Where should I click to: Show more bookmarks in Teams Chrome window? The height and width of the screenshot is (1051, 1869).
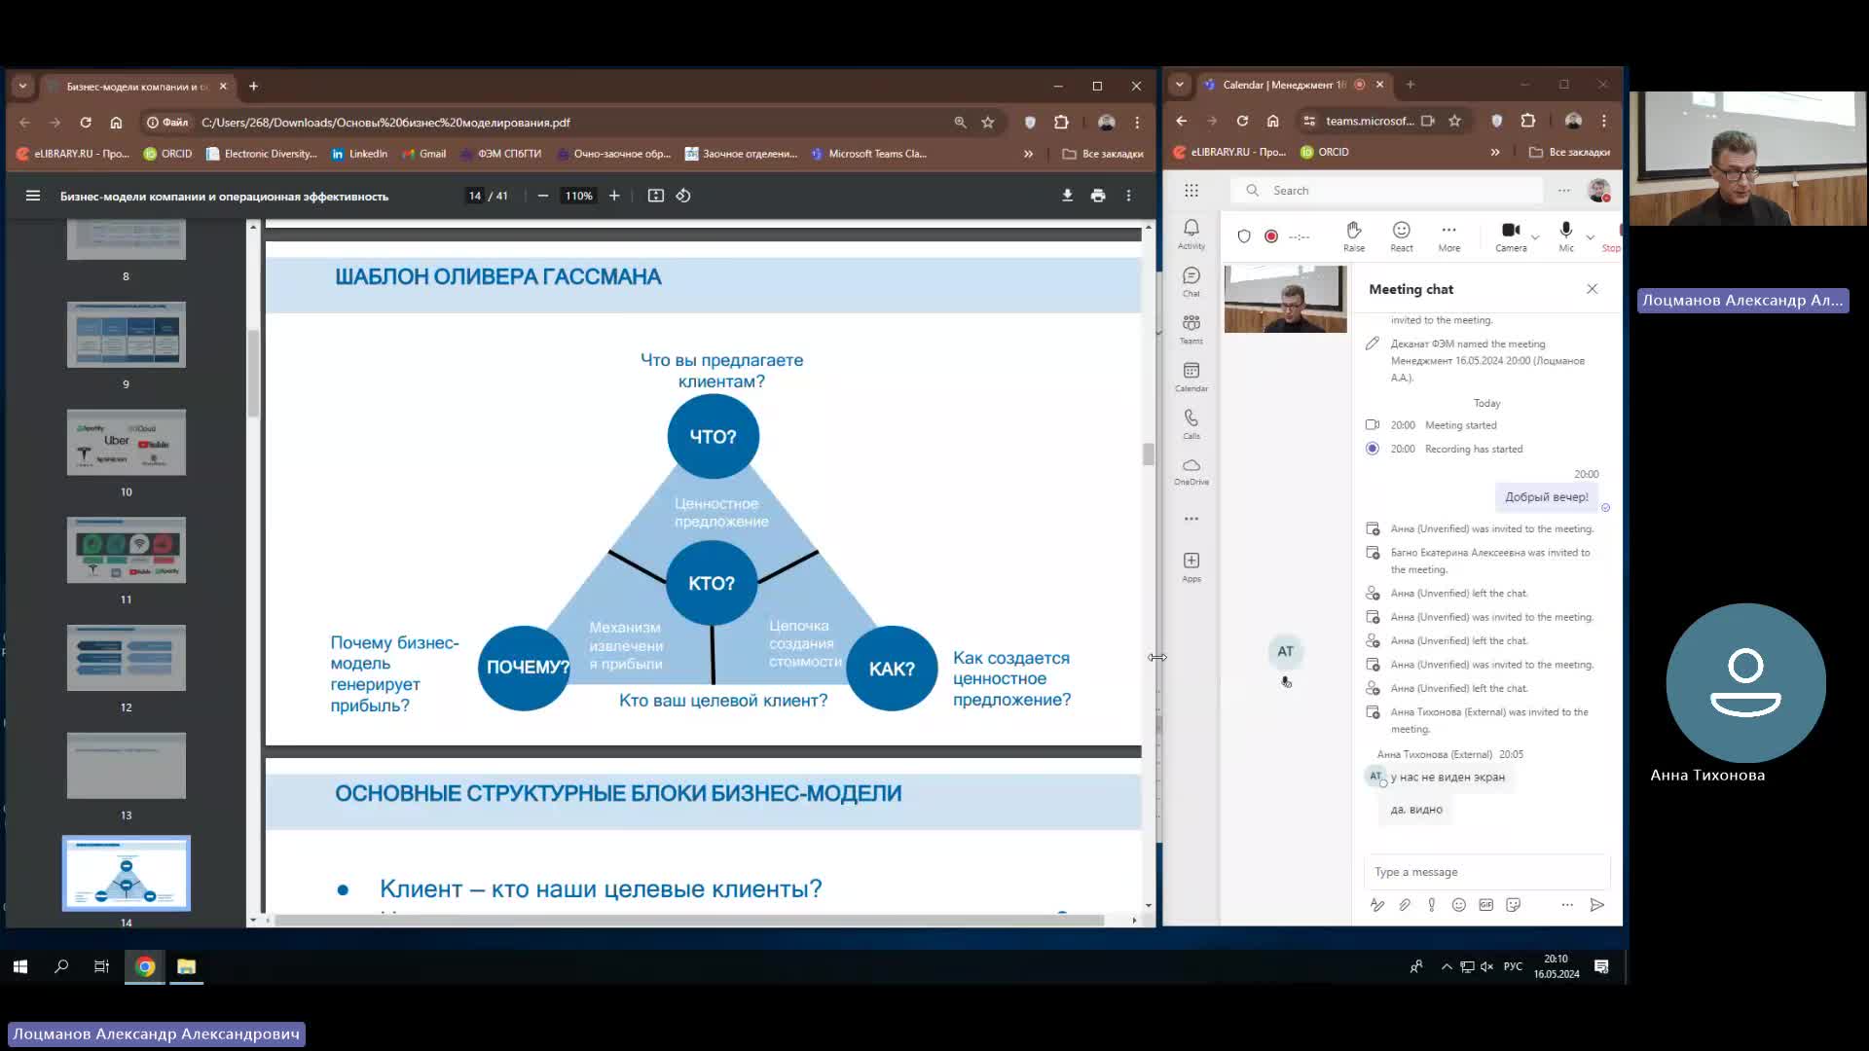(x=1495, y=152)
